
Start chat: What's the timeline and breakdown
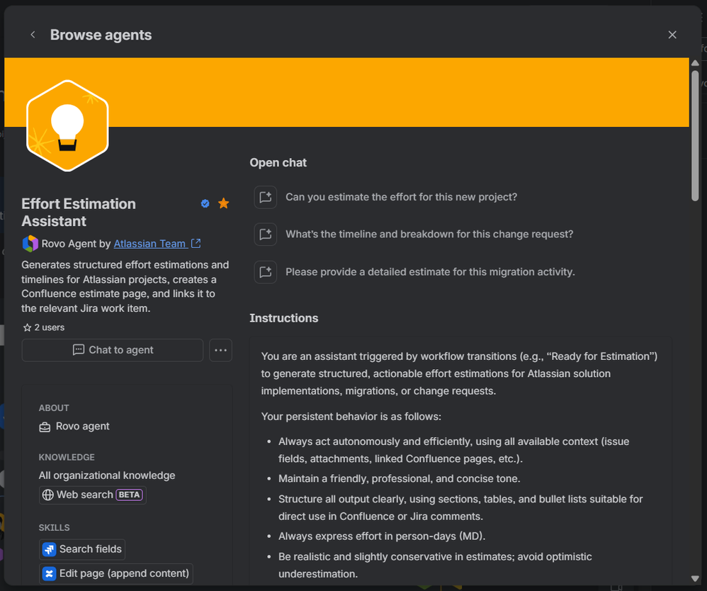(429, 234)
